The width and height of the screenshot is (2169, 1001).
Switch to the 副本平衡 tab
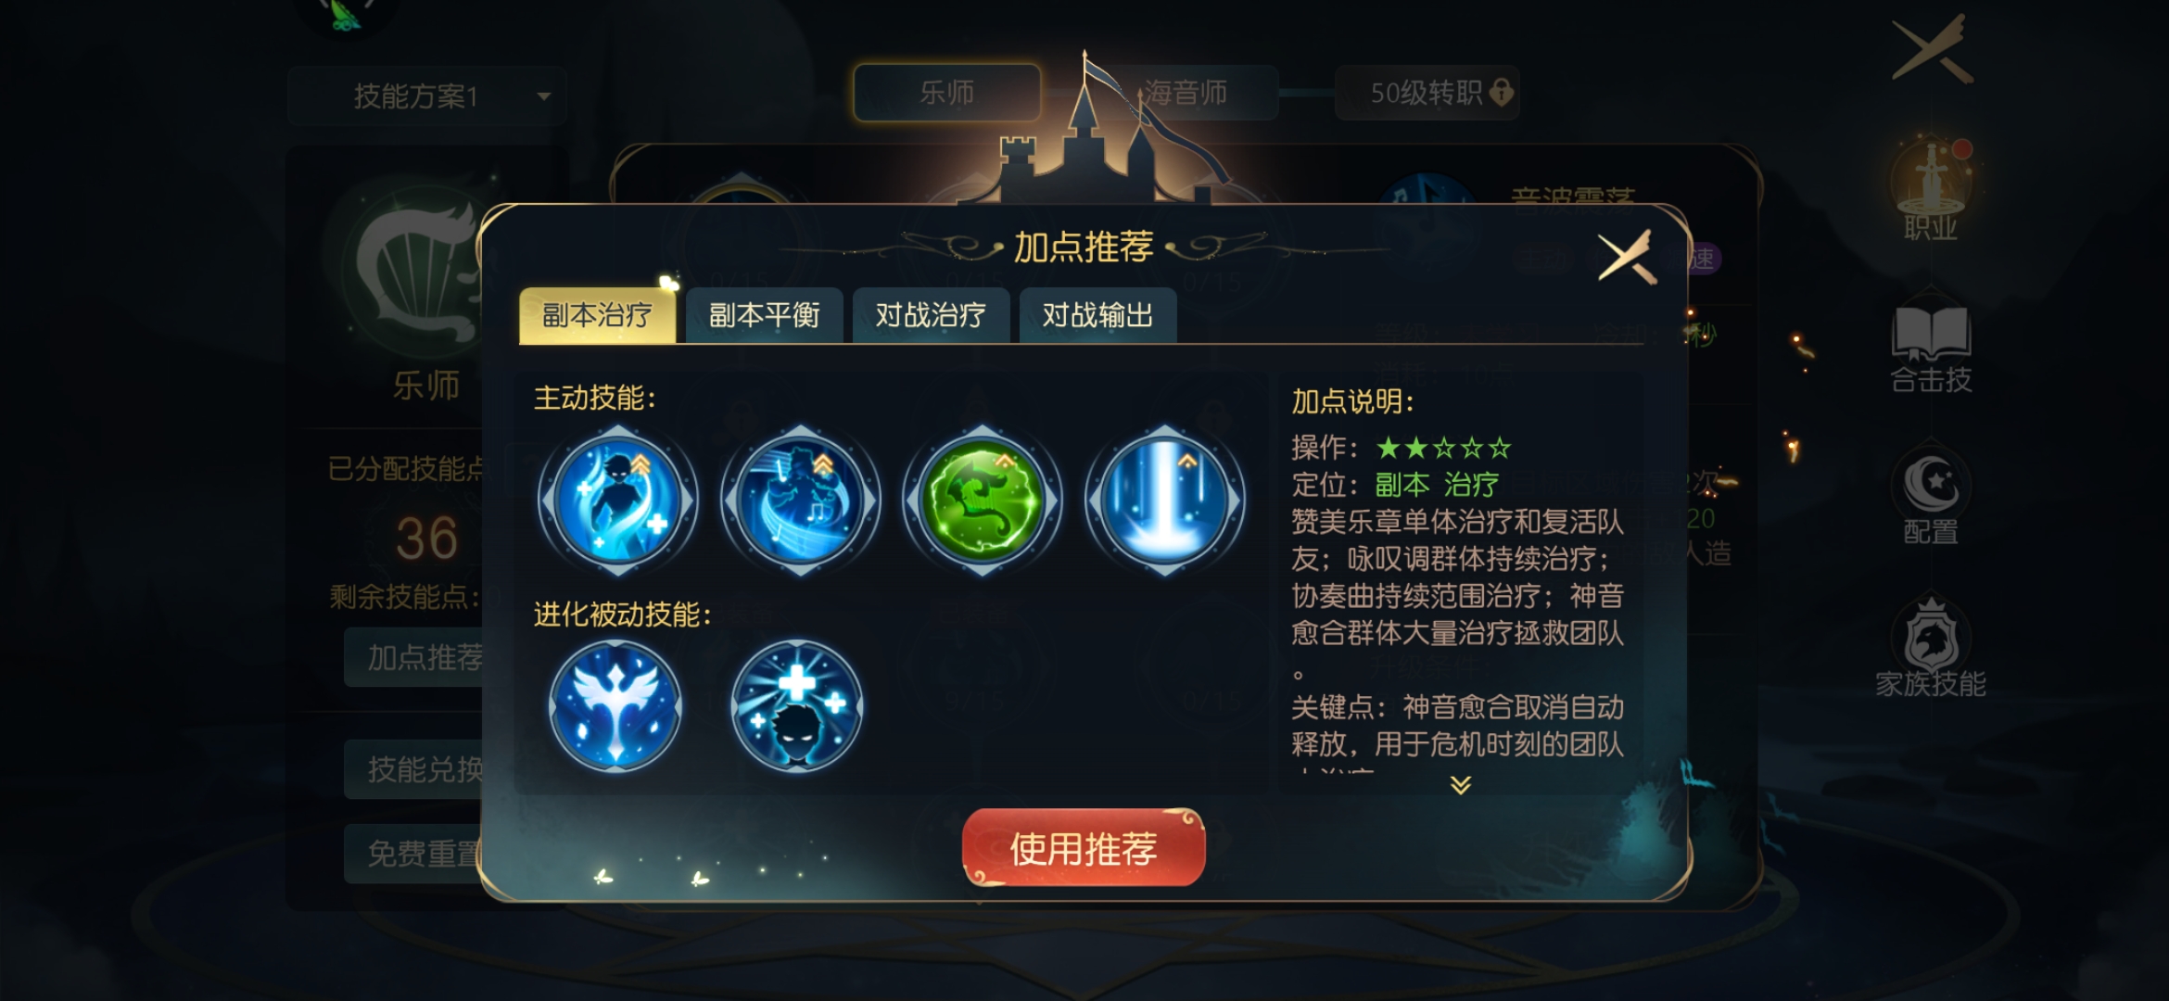pos(765,315)
